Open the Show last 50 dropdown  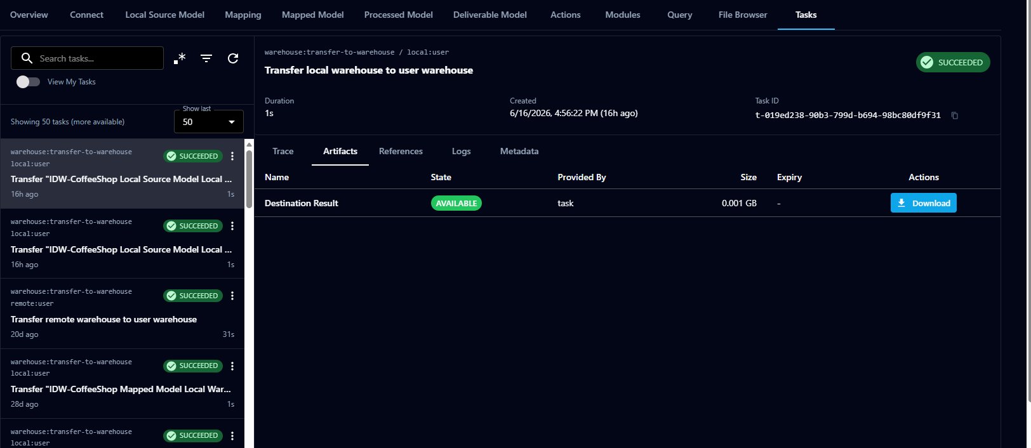[209, 122]
